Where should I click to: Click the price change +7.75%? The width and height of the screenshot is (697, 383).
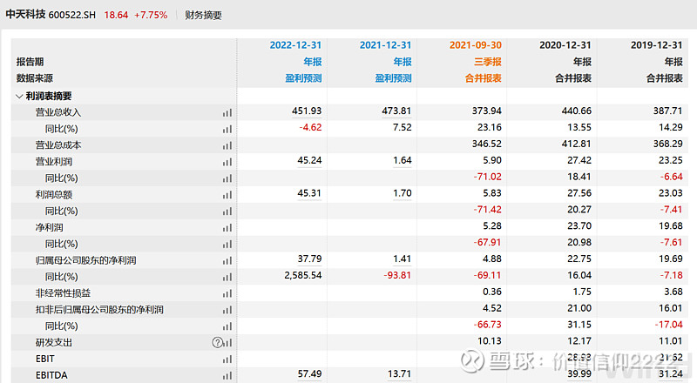click(x=151, y=15)
